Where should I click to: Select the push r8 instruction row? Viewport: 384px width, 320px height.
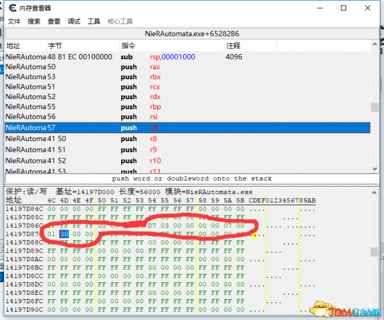(x=188, y=139)
